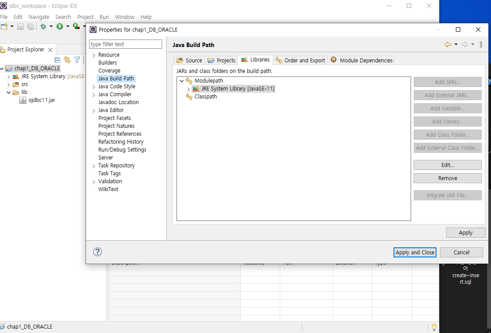The image size is (491, 333).
Task: Open the Window menu
Action: coord(125,17)
